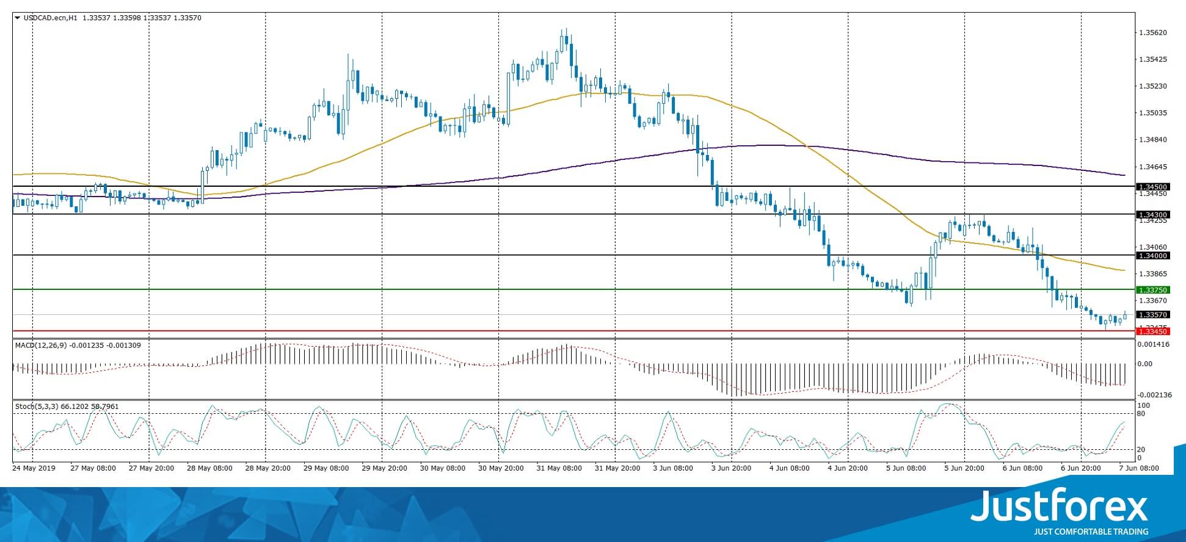
Task: Click the 1.34840 price axis value
Action: click(x=1153, y=140)
